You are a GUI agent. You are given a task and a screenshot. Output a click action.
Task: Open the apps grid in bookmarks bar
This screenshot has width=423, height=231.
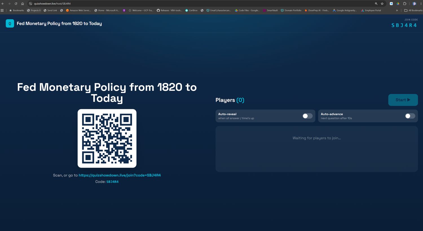click(2, 10)
